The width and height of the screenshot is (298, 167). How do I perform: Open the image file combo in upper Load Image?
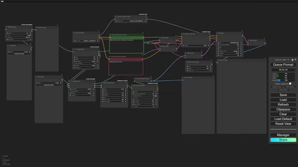pyautogui.click(x=19, y=51)
